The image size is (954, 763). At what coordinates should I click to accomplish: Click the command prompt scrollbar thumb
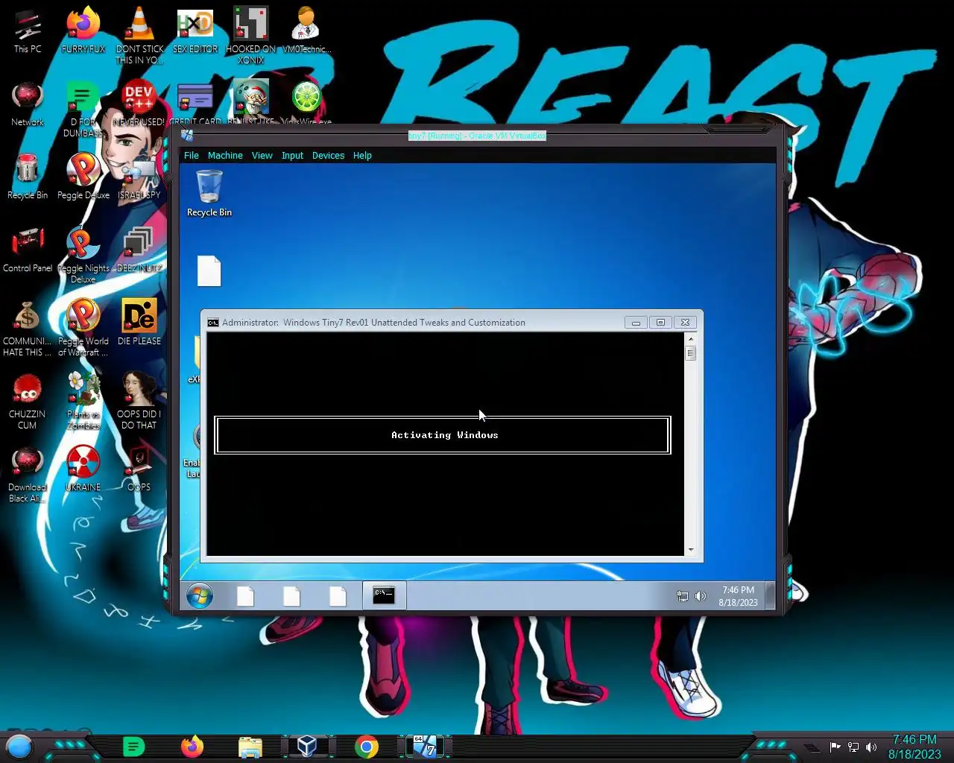[691, 354]
